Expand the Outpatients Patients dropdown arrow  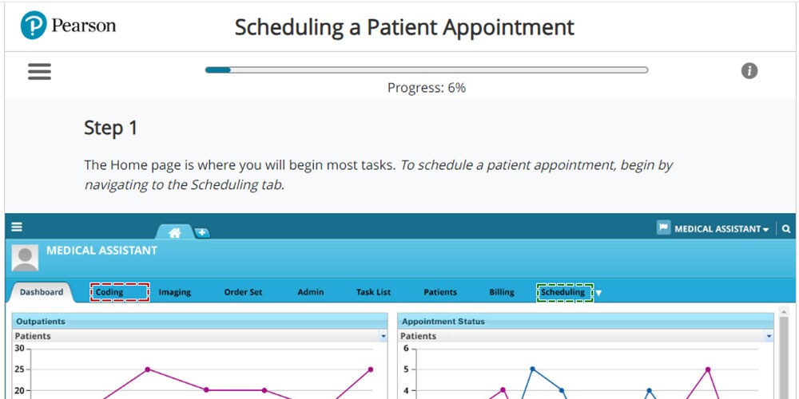[x=383, y=337]
